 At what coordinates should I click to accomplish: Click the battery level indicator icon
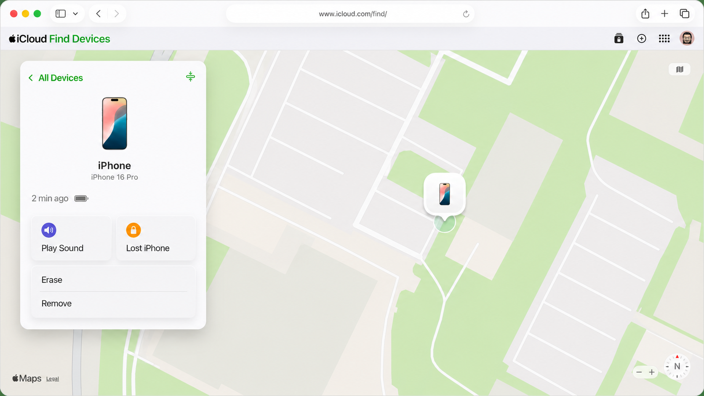(81, 199)
